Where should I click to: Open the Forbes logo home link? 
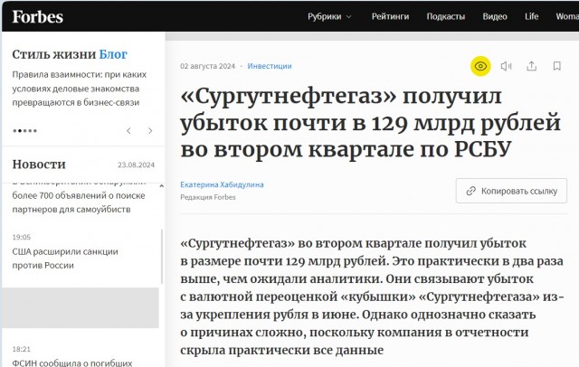tap(38, 16)
